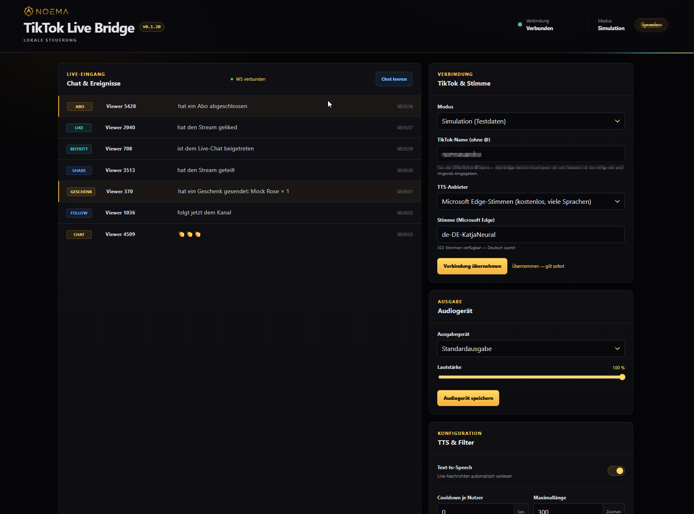Click the Verbunden connection status text
This screenshot has width=694, height=514.
(x=540, y=29)
